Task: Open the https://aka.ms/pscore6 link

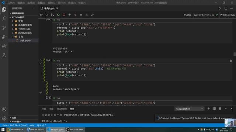Action: 97,115
